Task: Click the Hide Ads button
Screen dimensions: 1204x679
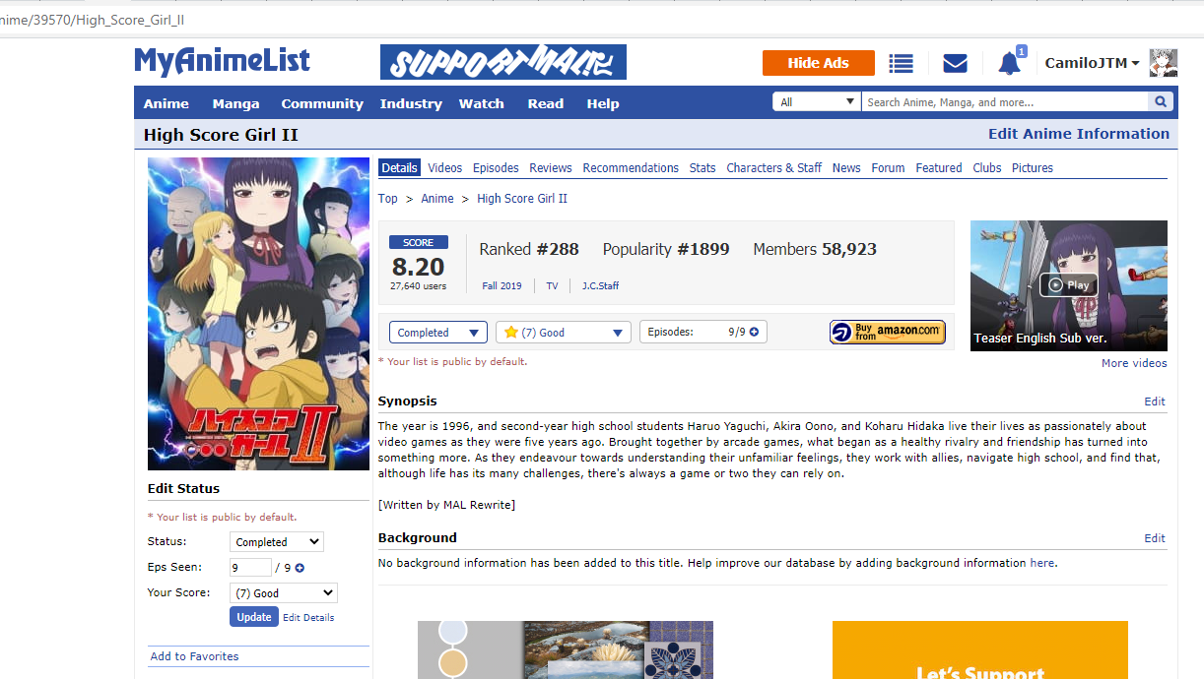Action: click(x=819, y=63)
